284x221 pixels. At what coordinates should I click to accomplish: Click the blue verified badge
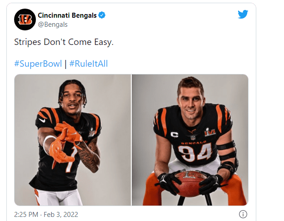point(102,15)
